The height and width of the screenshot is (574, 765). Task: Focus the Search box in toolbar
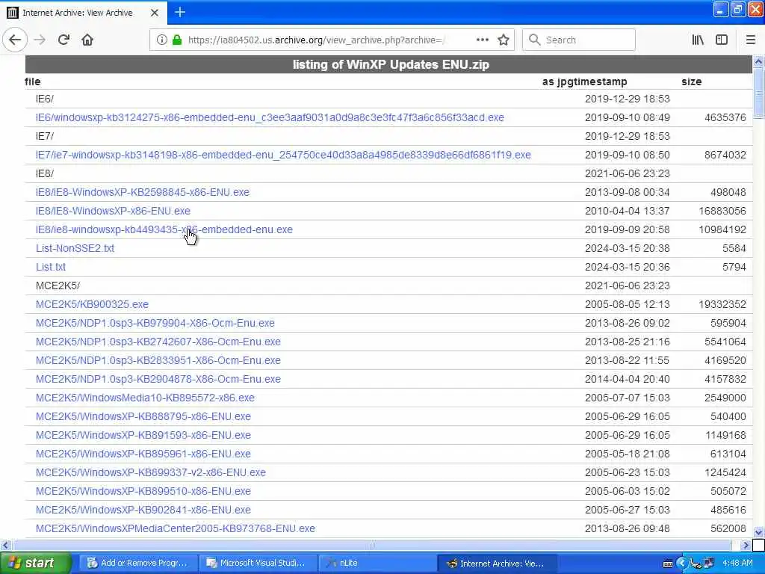point(579,40)
